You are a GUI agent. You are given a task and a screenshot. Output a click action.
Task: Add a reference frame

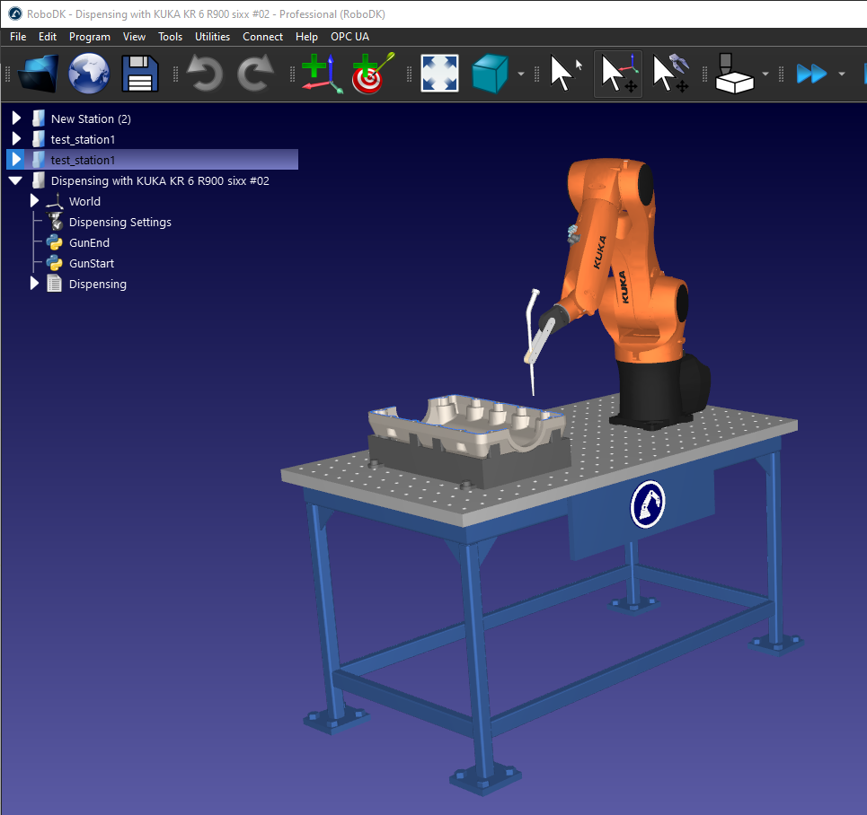pos(323,74)
